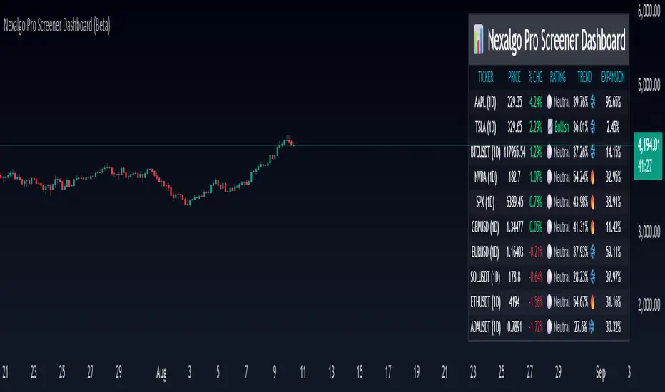Select the SOLUSDT (1D) ticker cell
Screen dimensions: 665x392
tap(485, 277)
